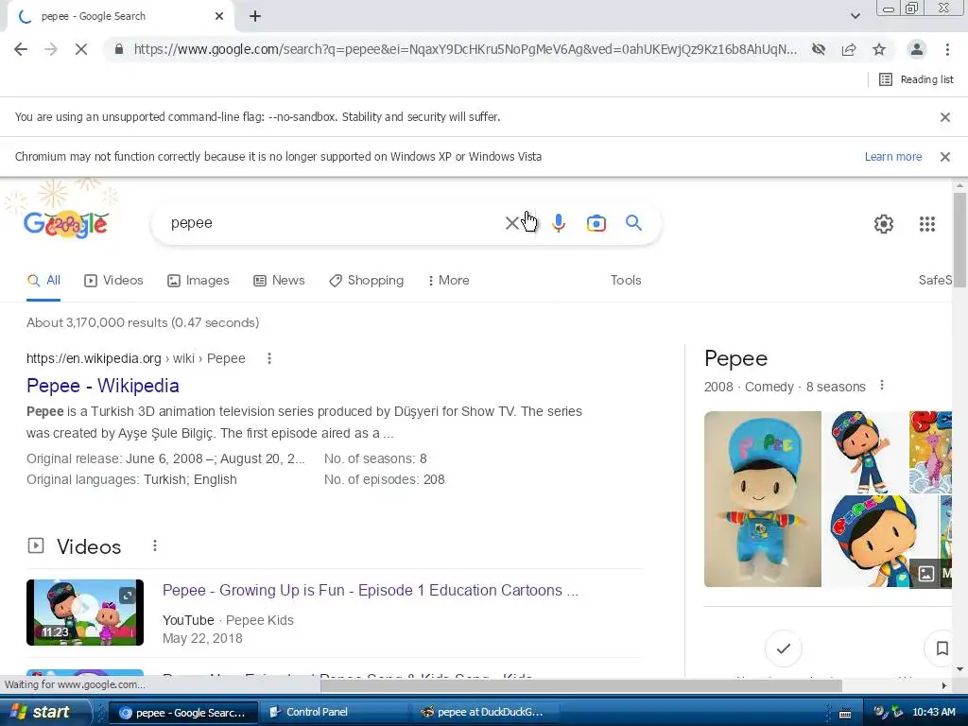Screen dimensions: 968x726
Task: Submit search with magnifier icon
Action: [x=633, y=223]
